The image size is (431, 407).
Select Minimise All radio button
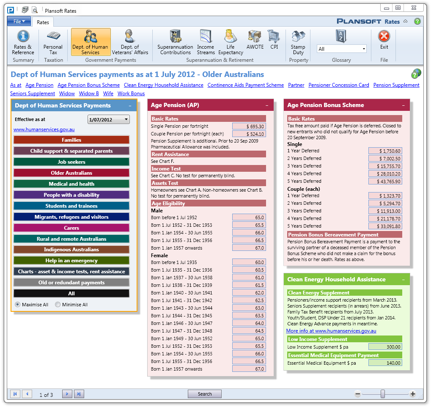click(58, 305)
